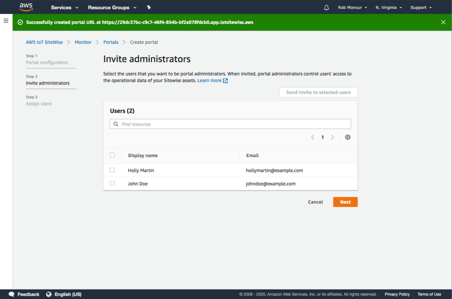The image size is (452, 299).
Task: Click the orange Next button
Action: coord(345,202)
